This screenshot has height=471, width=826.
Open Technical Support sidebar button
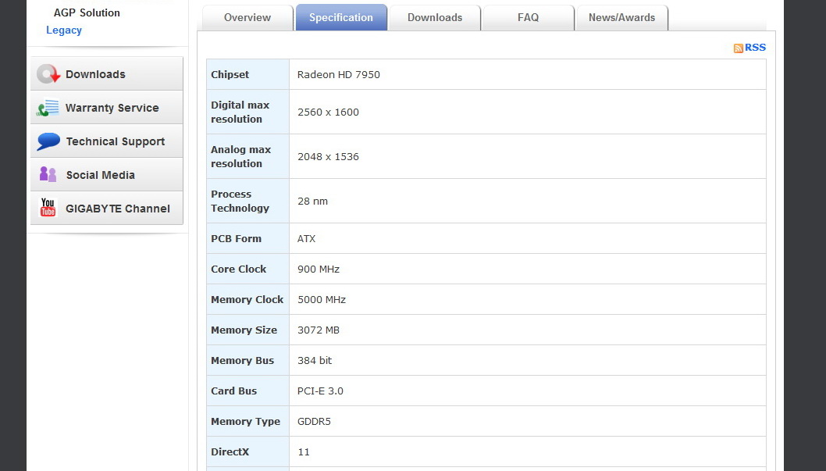coord(106,141)
